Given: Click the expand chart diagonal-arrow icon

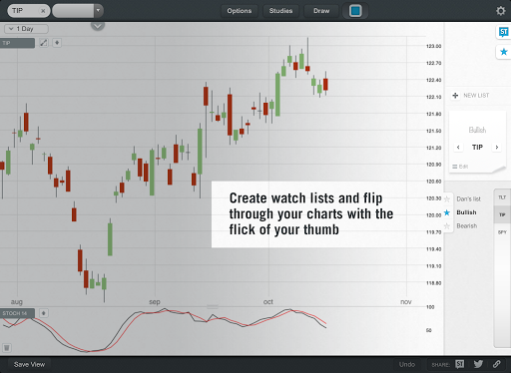Looking at the screenshot, I should pyautogui.click(x=44, y=43).
